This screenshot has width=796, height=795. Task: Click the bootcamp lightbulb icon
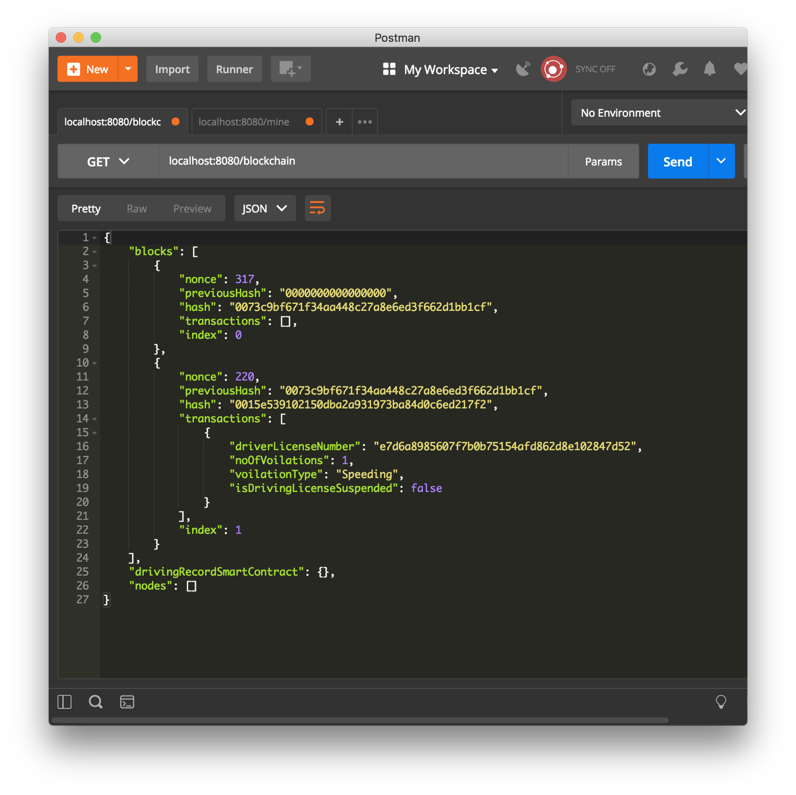click(x=720, y=702)
